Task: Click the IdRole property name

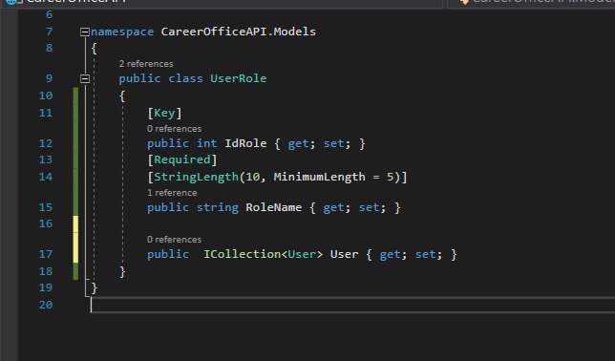Action: point(245,143)
